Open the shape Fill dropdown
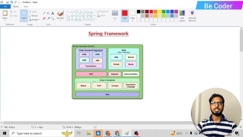The height and width of the screenshot is (137, 243). tap(101, 16)
